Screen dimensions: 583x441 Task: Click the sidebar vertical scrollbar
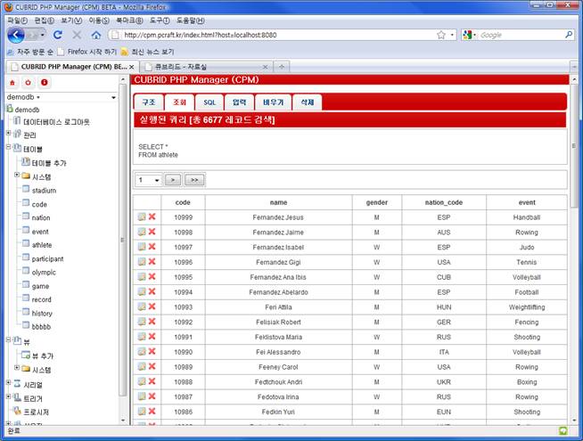click(123, 238)
